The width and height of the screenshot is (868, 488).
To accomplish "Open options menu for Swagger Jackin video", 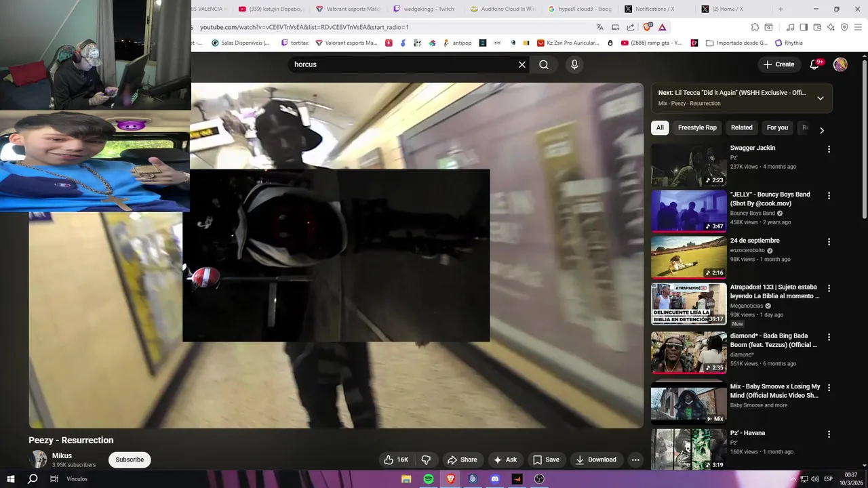I will coord(829,149).
